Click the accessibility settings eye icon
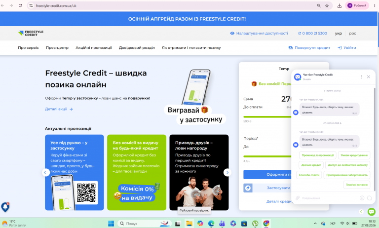This screenshot has height=228, width=379. [x=232, y=34]
